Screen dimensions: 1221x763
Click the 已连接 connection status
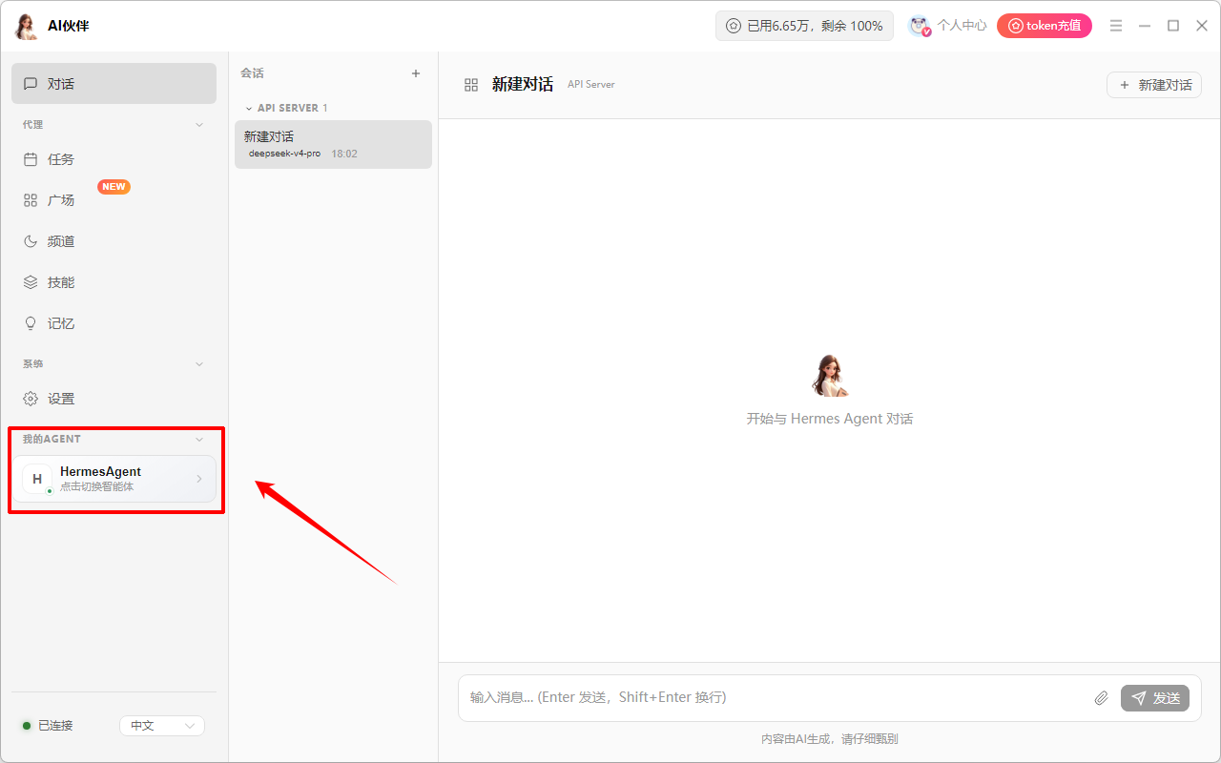tap(48, 726)
